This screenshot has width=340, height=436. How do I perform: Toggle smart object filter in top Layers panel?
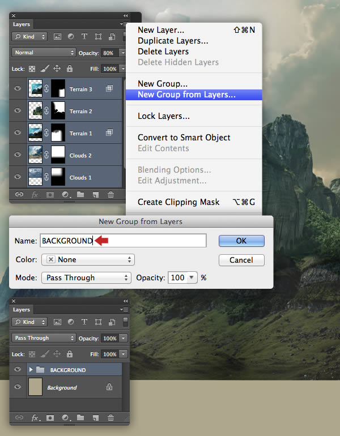click(x=112, y=36)
